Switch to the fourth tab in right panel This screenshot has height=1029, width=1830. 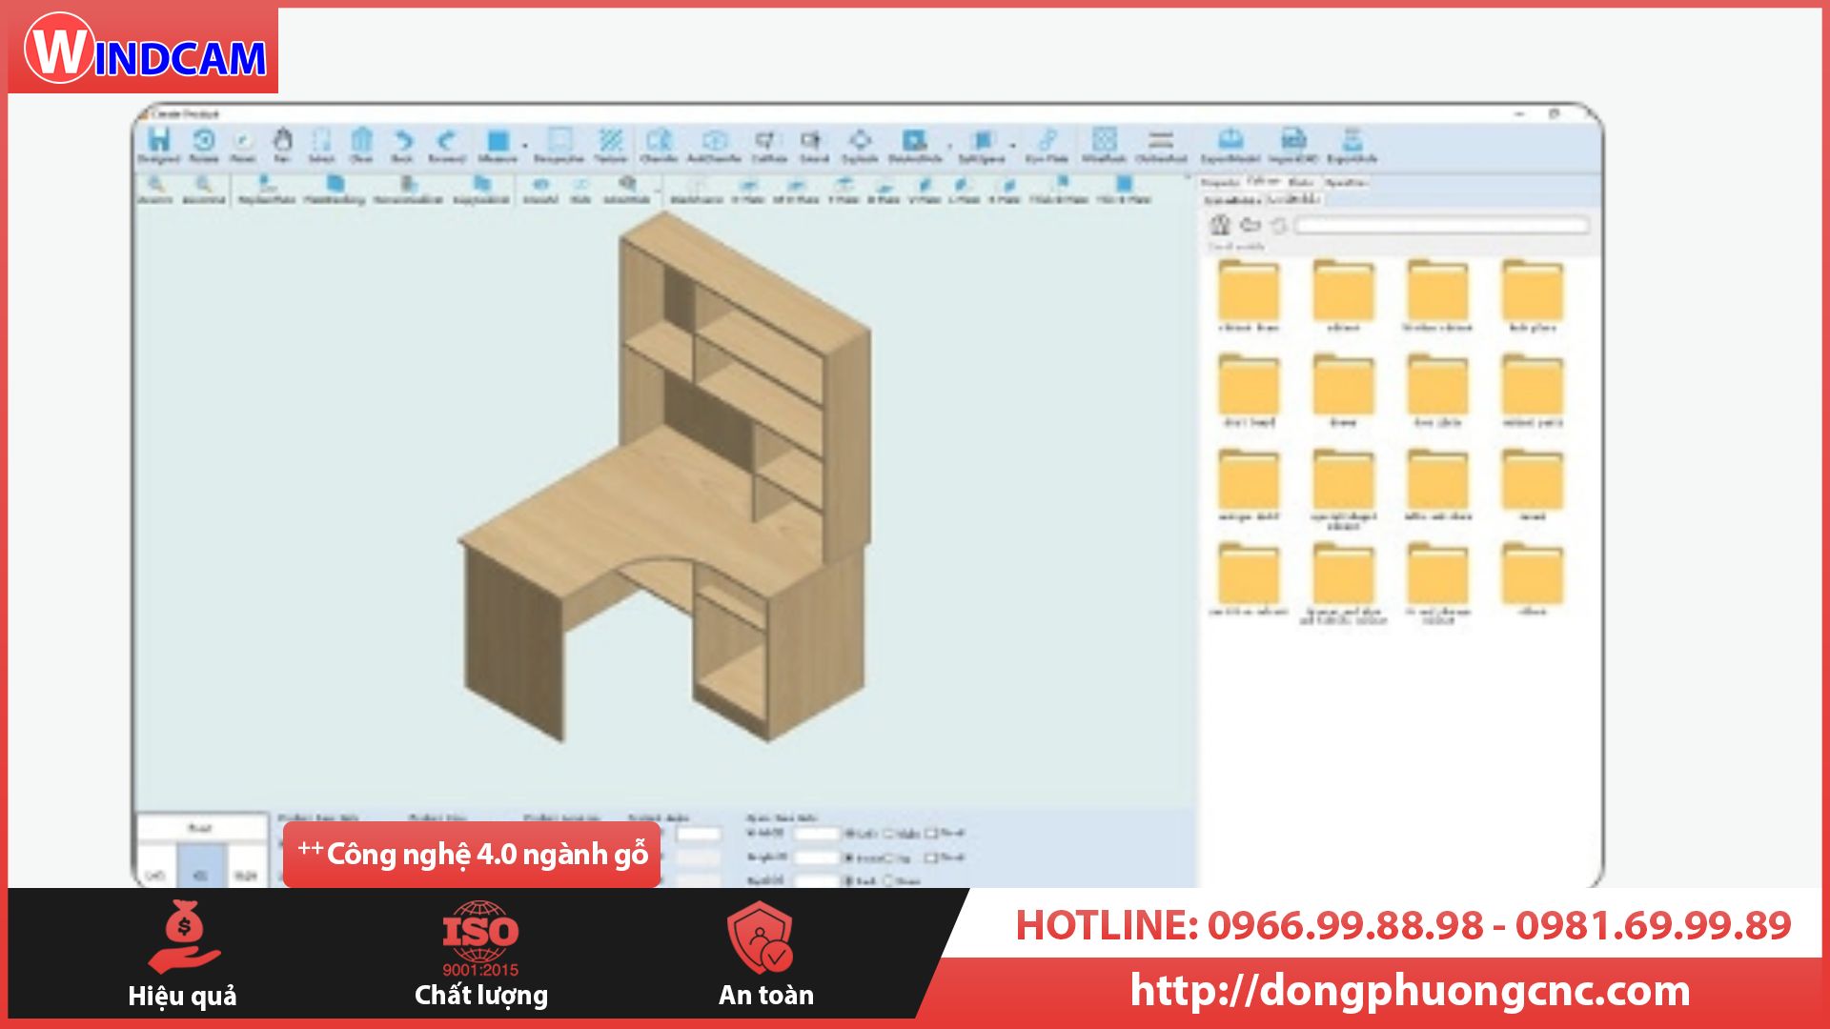[x=1346, y=182]
